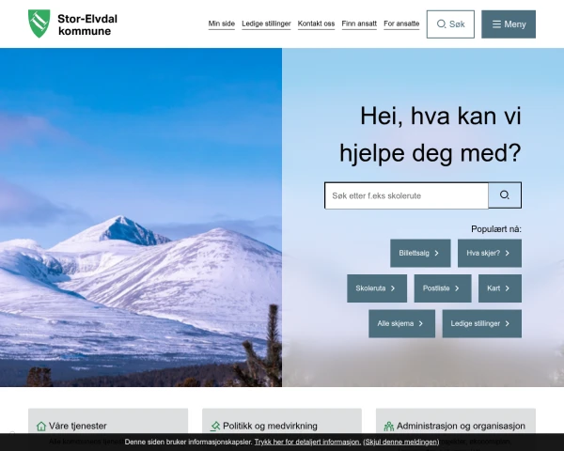Open the Alle skjema shortcut

[401, 323]
